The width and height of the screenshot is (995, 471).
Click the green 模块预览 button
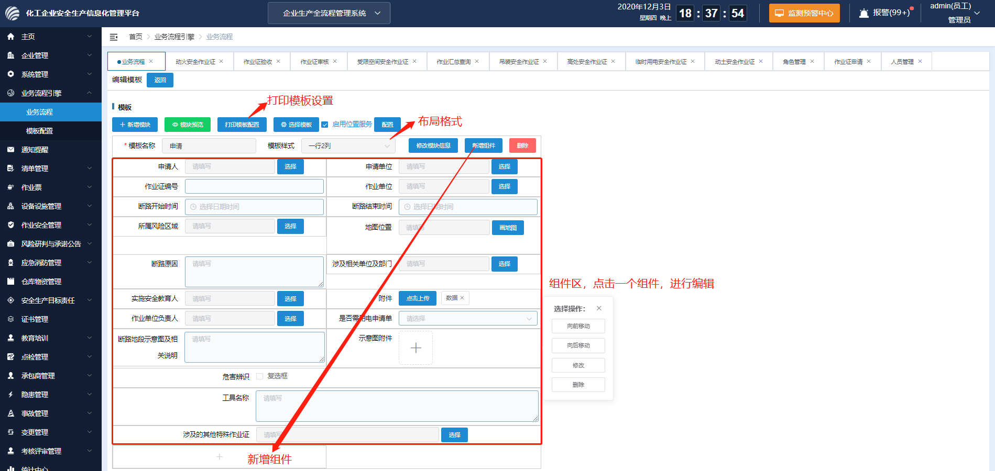(x=188, y=125)
